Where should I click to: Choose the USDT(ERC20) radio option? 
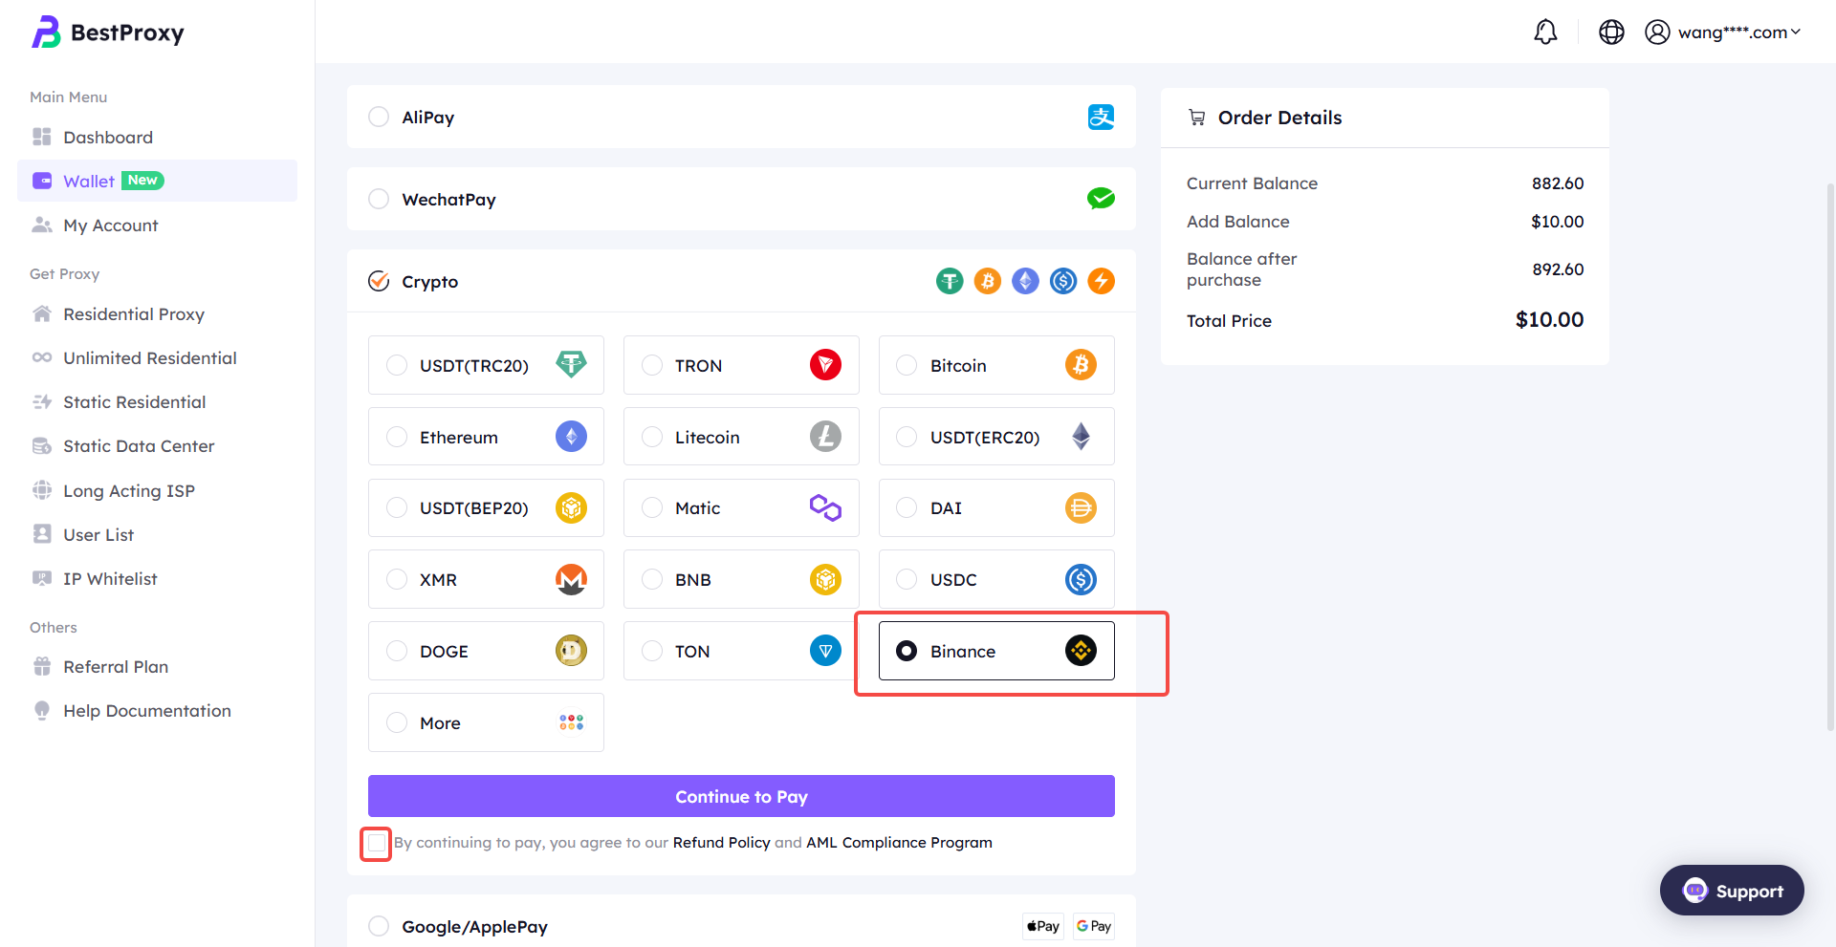click(x=907, y=437)
